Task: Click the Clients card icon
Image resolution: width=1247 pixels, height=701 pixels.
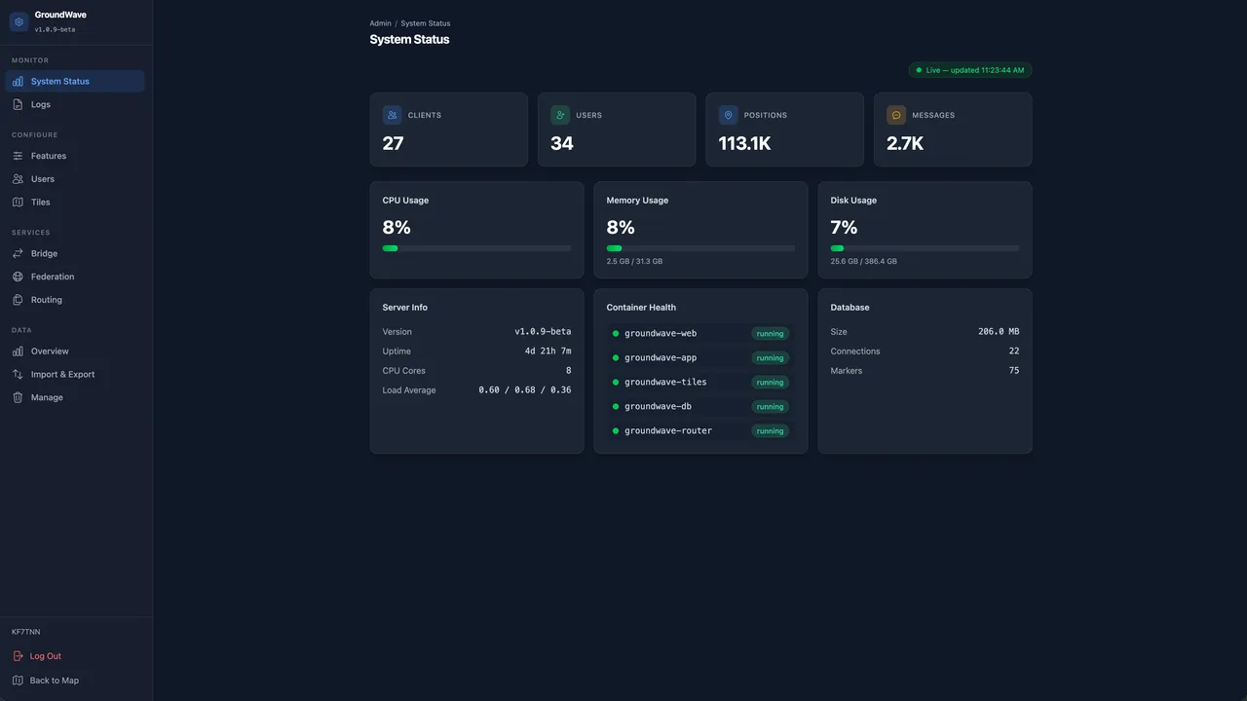Action: pyautogui.click(x=392, y=115)
